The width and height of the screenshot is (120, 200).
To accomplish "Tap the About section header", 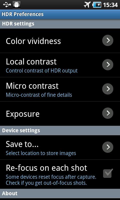I will click(60, 193).
